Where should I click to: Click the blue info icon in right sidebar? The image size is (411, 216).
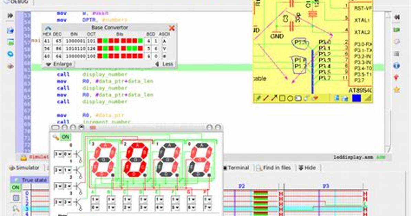coord(397,65)
